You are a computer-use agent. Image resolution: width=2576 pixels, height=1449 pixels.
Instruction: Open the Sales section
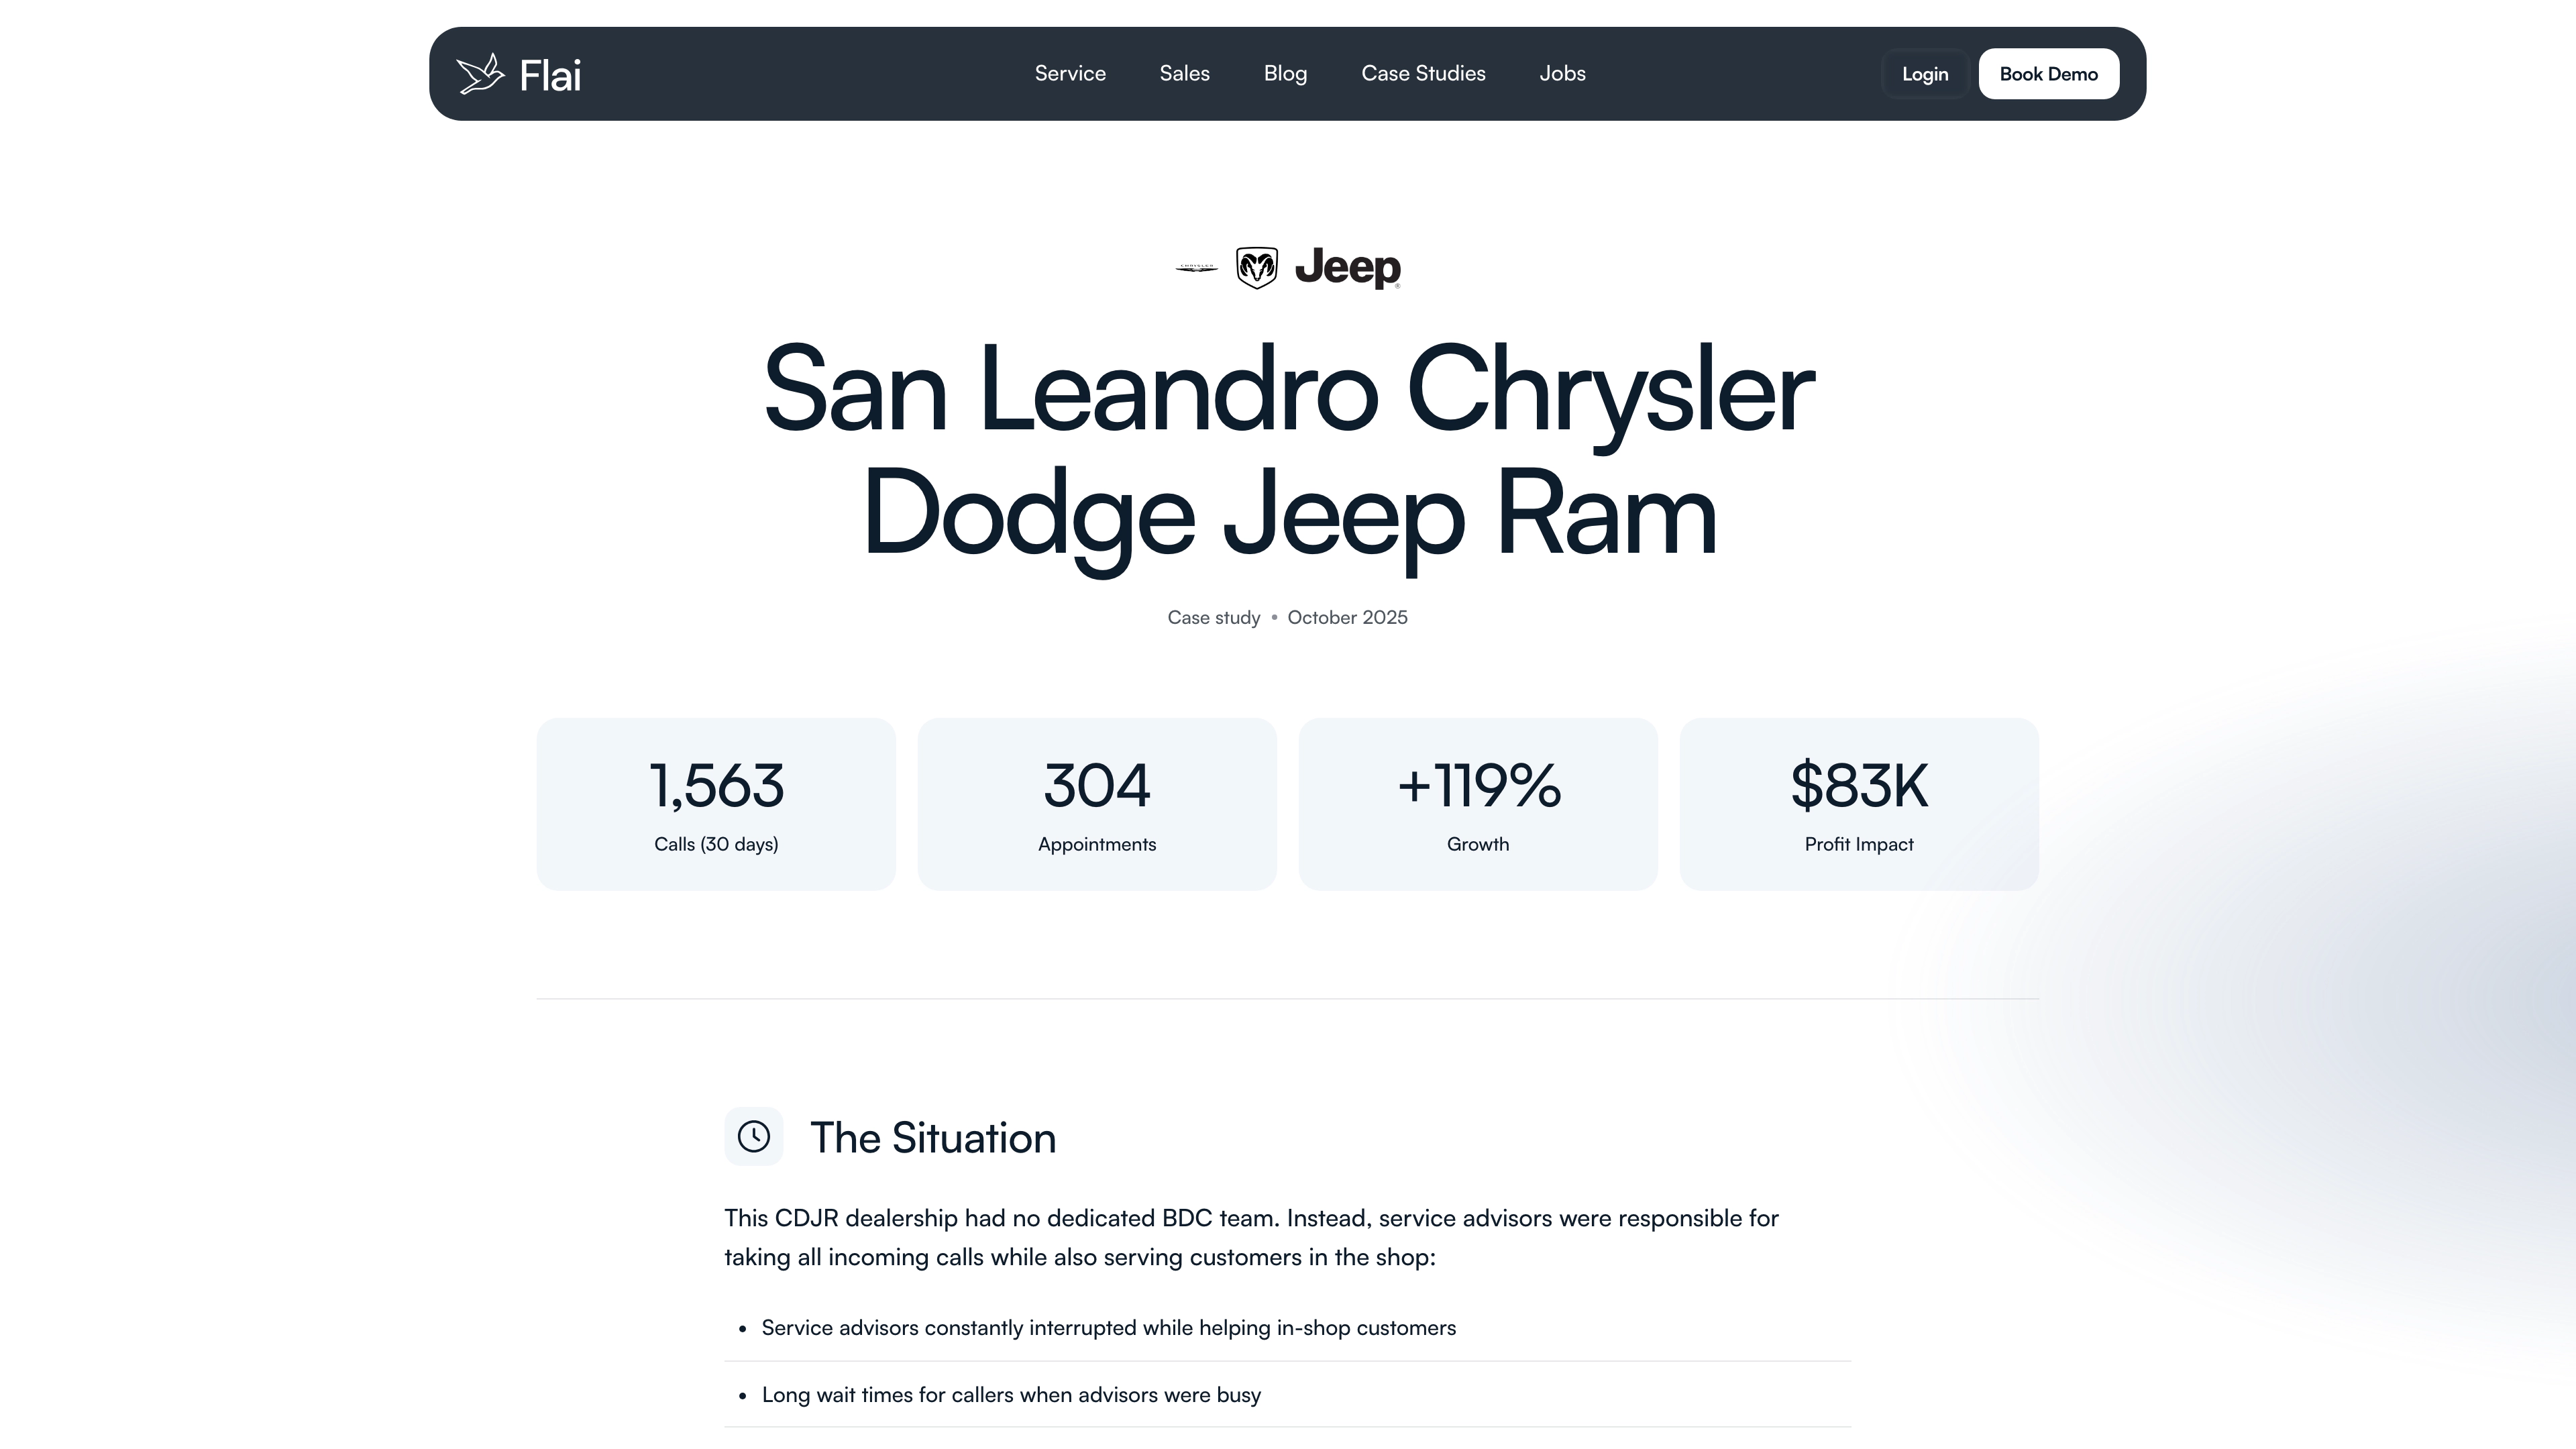point(1184,73)
